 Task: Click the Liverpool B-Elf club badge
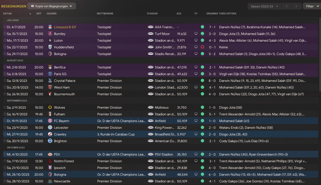[x=50, y=27]
